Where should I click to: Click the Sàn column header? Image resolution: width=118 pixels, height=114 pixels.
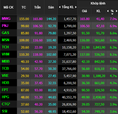pos(51,7)
